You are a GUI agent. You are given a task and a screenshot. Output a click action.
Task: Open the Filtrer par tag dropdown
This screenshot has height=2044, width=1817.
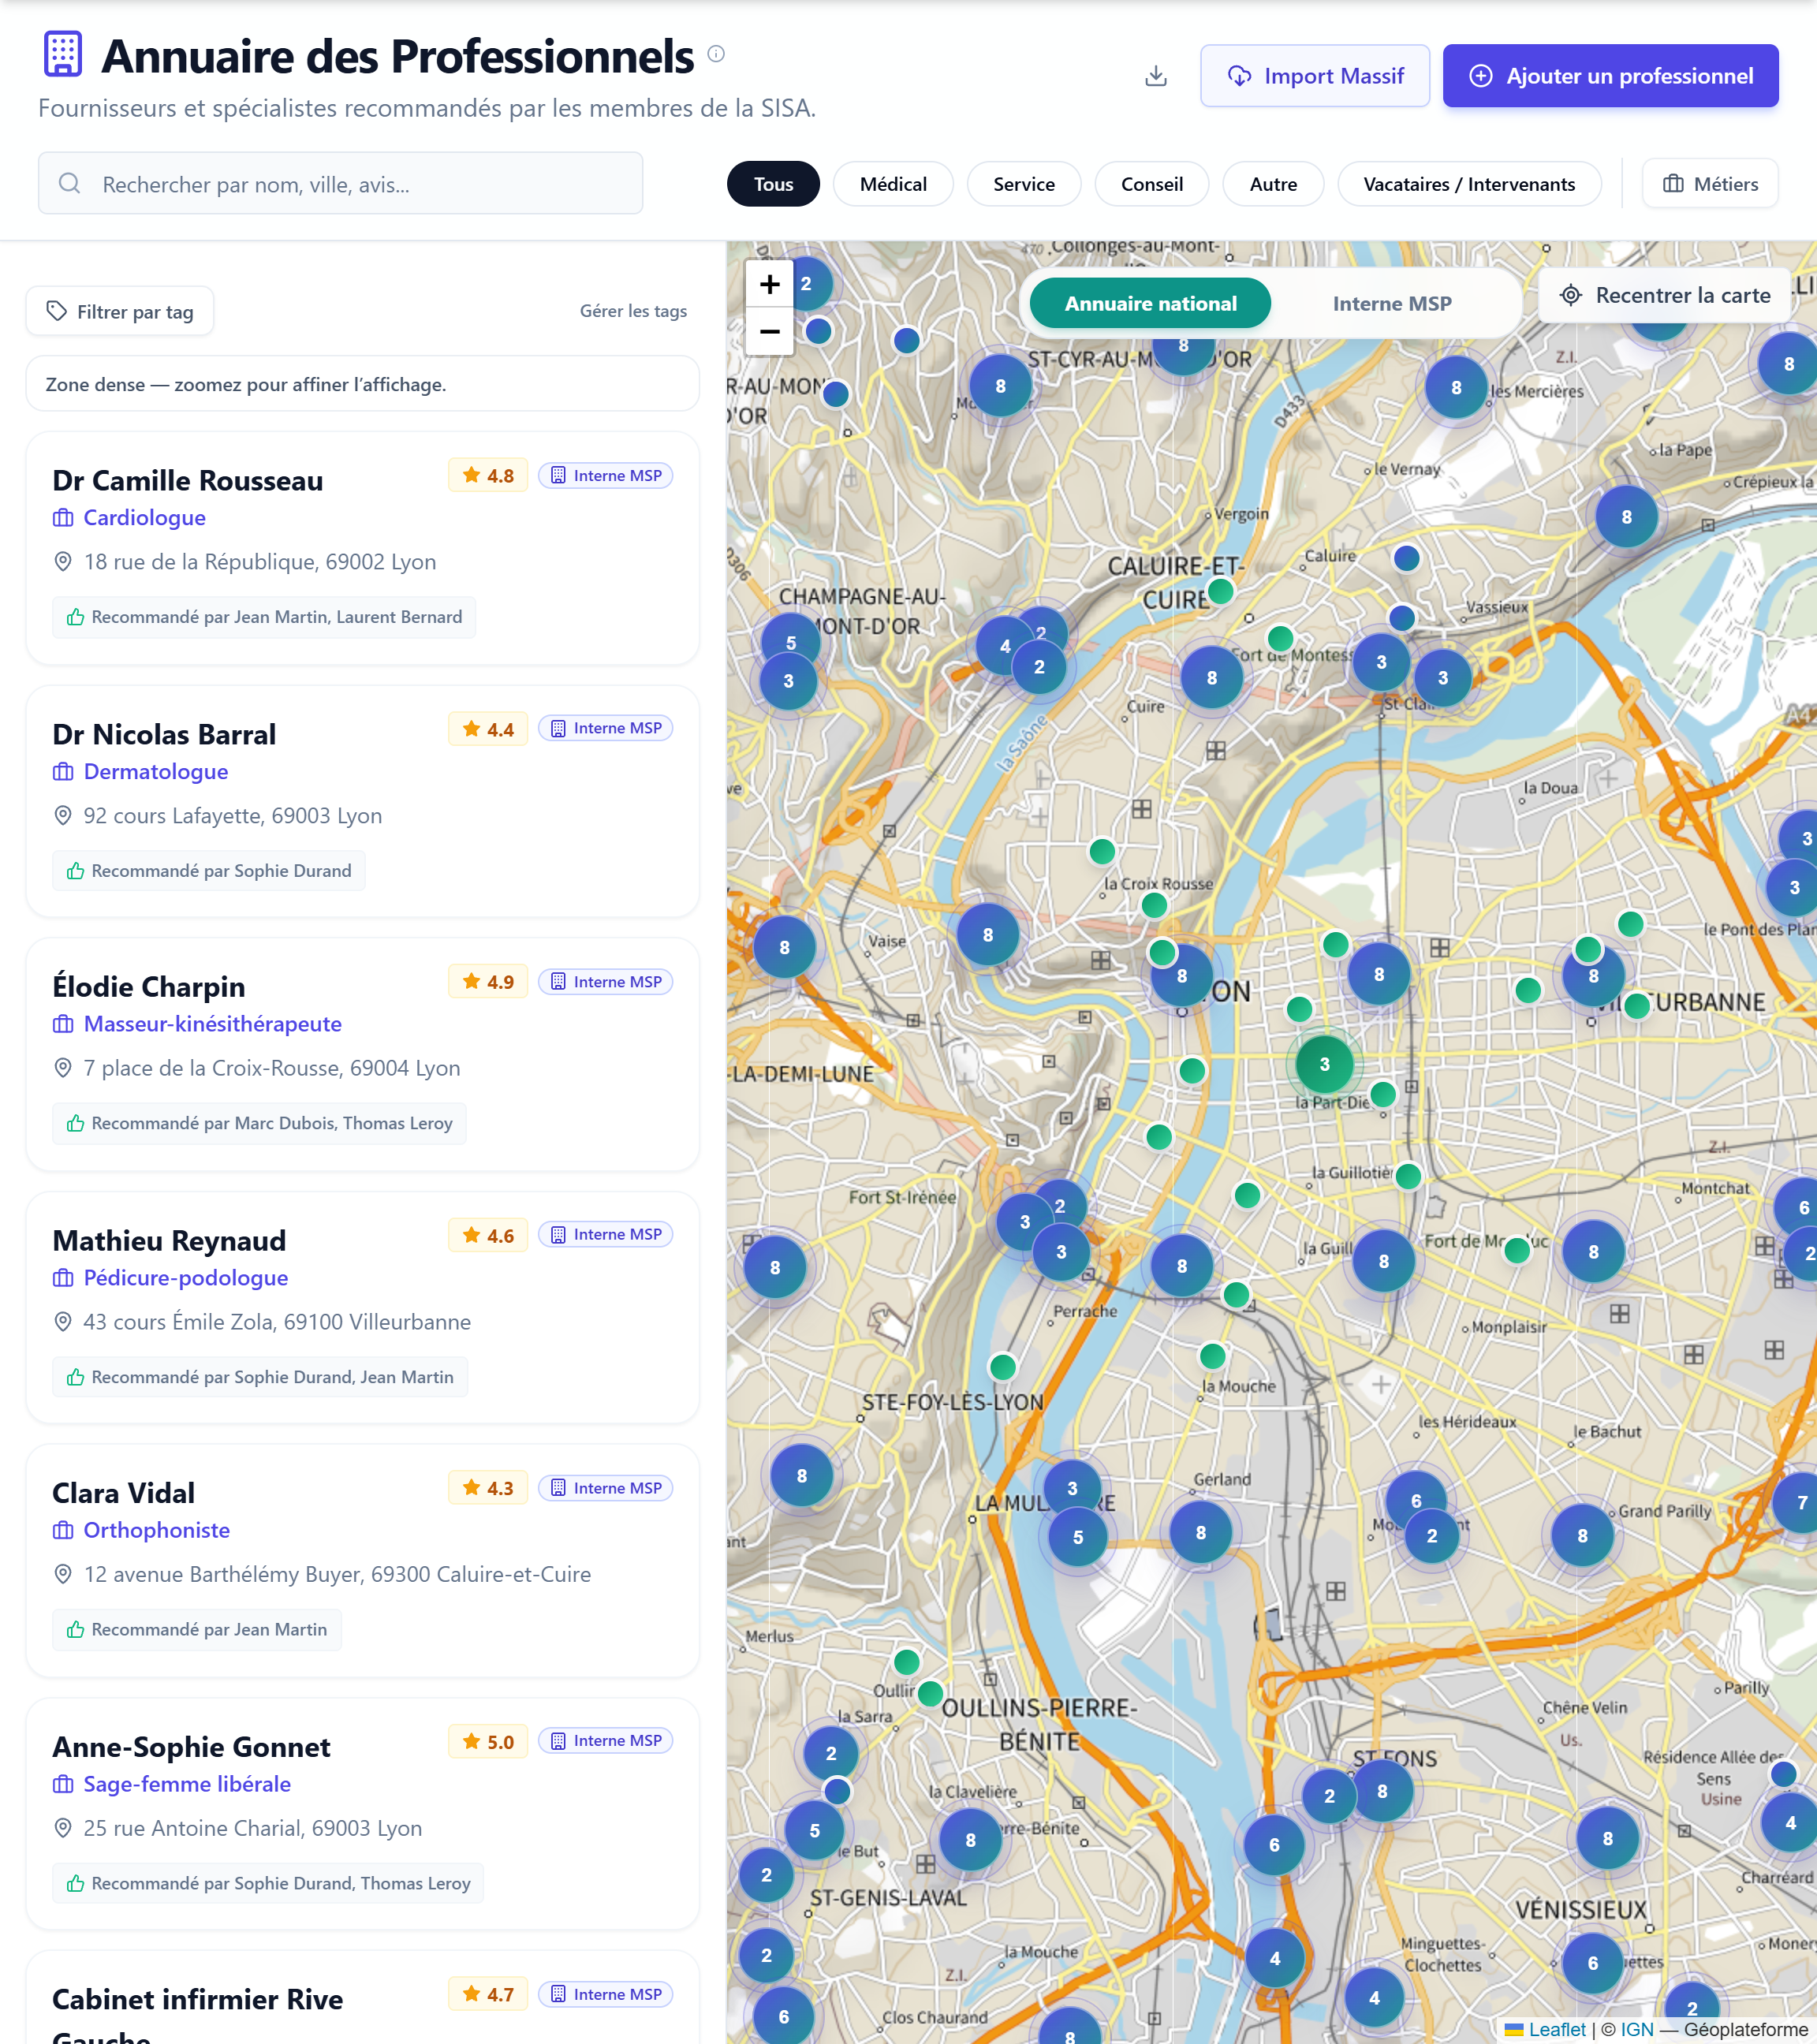(x=120, y=312)
